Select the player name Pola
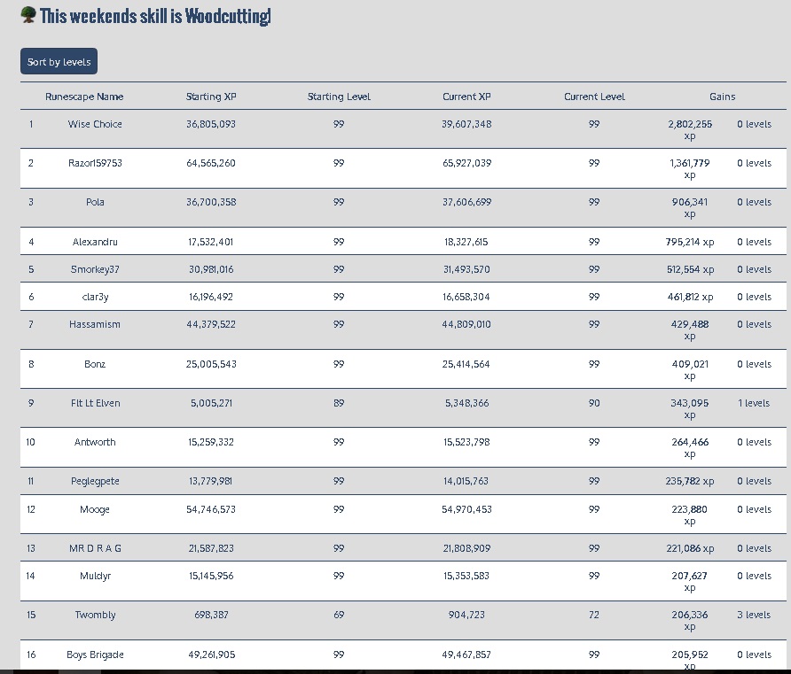This screenshot has height=674, width=791. [95, 202]
